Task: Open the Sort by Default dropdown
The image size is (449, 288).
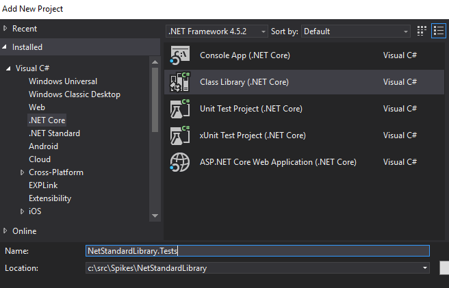Action: point(356,31)
